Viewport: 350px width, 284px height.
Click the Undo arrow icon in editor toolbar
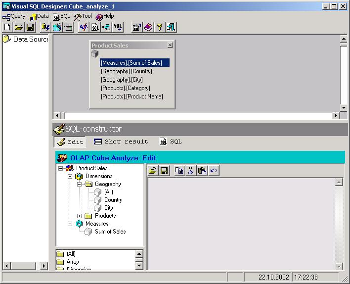coord(213,171)
